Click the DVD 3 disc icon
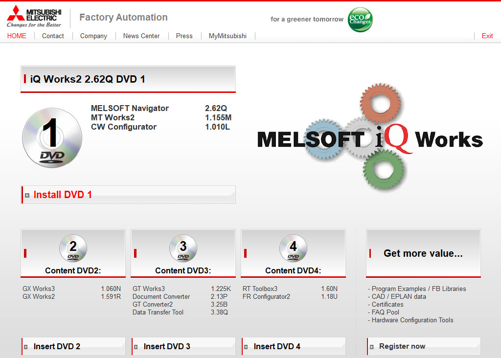 183,248
